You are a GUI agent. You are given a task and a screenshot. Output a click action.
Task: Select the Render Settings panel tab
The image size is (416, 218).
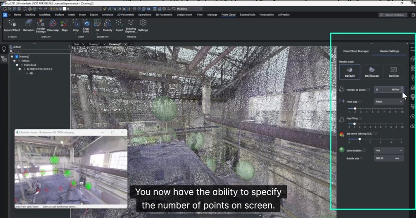click(390, 51)
